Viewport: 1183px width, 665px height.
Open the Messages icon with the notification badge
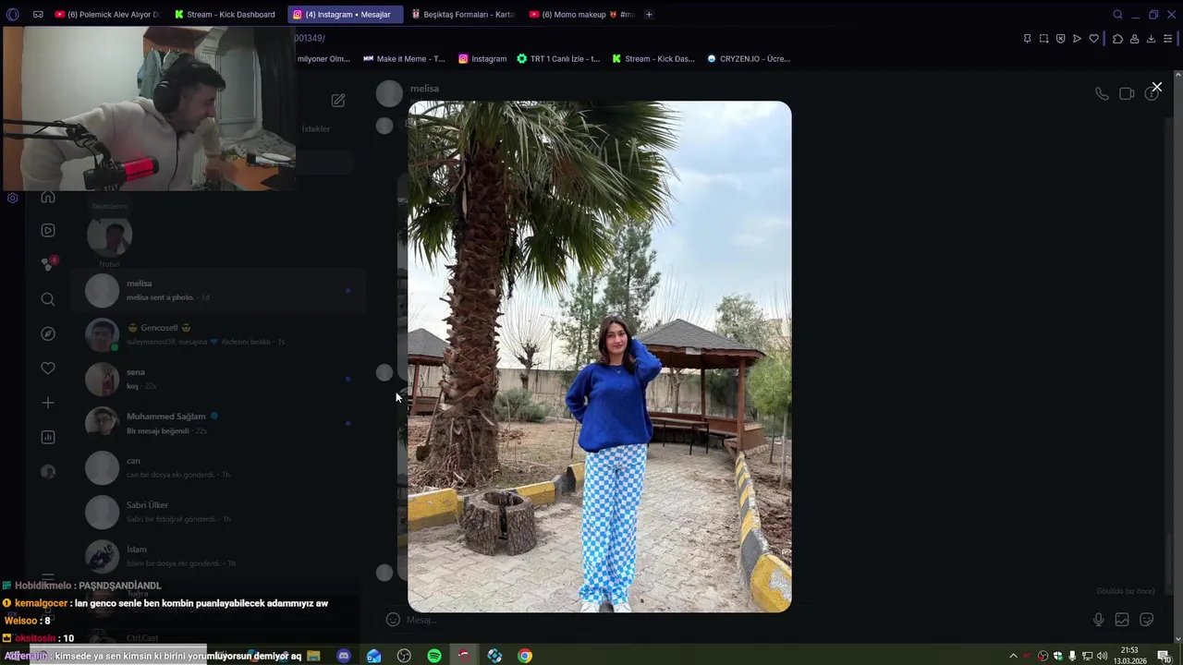click(48, 264)
